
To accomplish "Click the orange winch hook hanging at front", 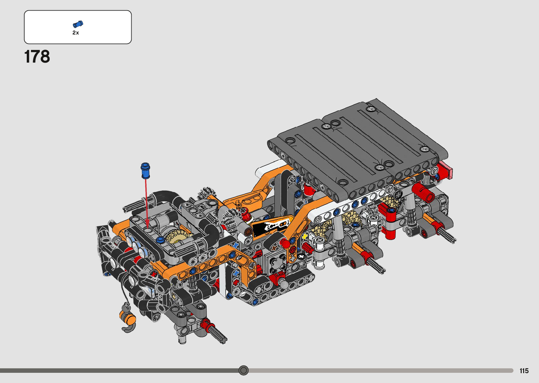I will click(128, 319).
